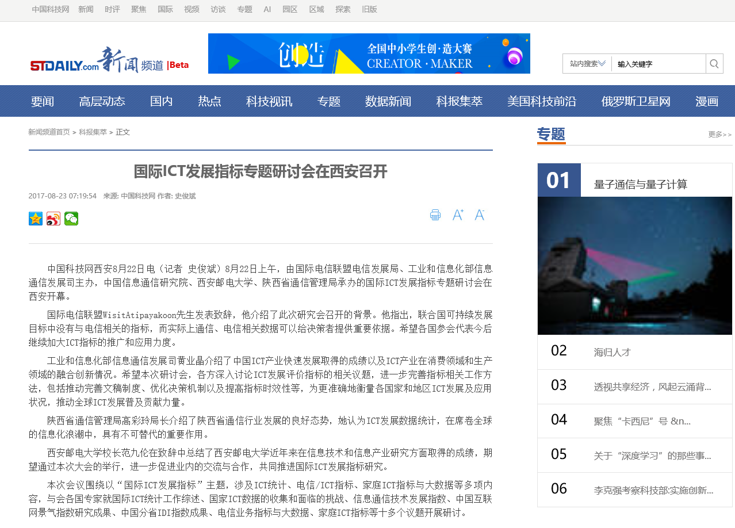Viewport: 735px width, 528px height.
Task: Click article title 国际ICT发展指标专题研讨会
Action: tap(261, 171)
